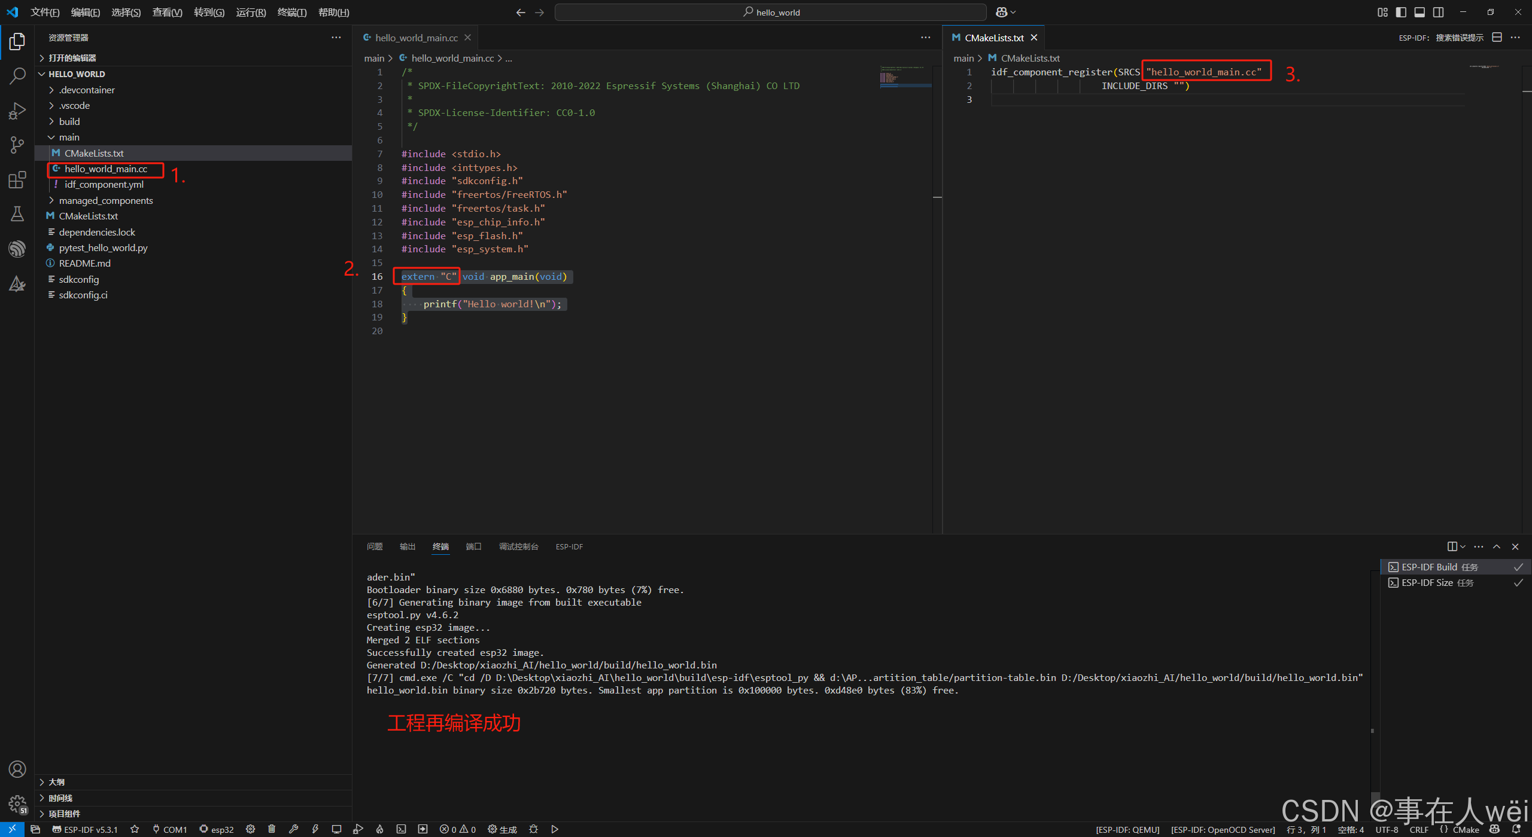The height and width of the screenshot is (837, 1532).
Task: Click the build wrench icon in status bar
Action: (293, 829)
